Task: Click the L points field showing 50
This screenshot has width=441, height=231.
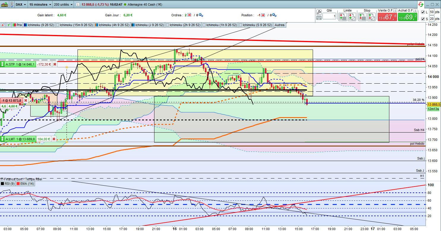Action: (432, 12)
